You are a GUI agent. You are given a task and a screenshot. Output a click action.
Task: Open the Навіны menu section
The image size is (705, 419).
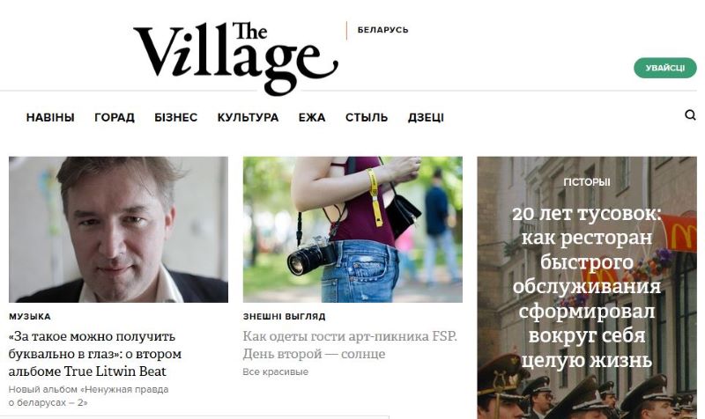[x=50, y=117]
